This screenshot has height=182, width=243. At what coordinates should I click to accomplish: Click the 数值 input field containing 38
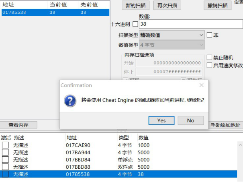(x=191, y=24)
